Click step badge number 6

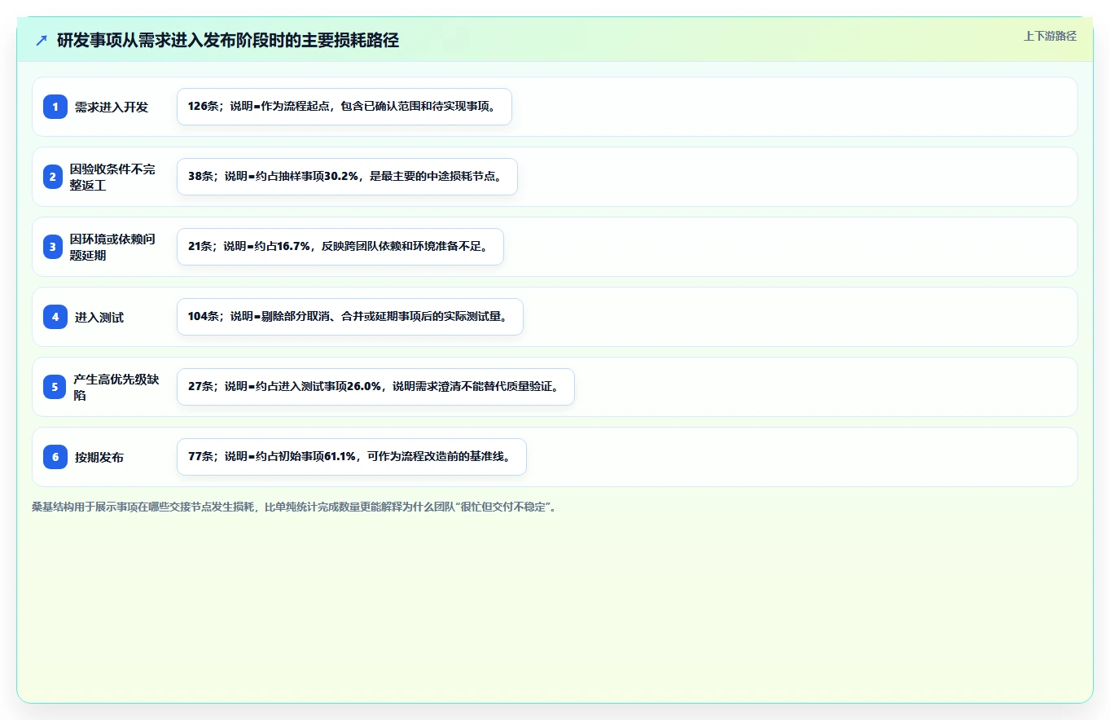point(55,457)
